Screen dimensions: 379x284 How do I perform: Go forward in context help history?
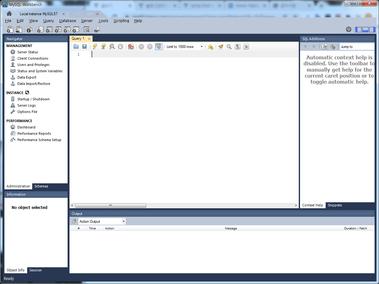314,47
